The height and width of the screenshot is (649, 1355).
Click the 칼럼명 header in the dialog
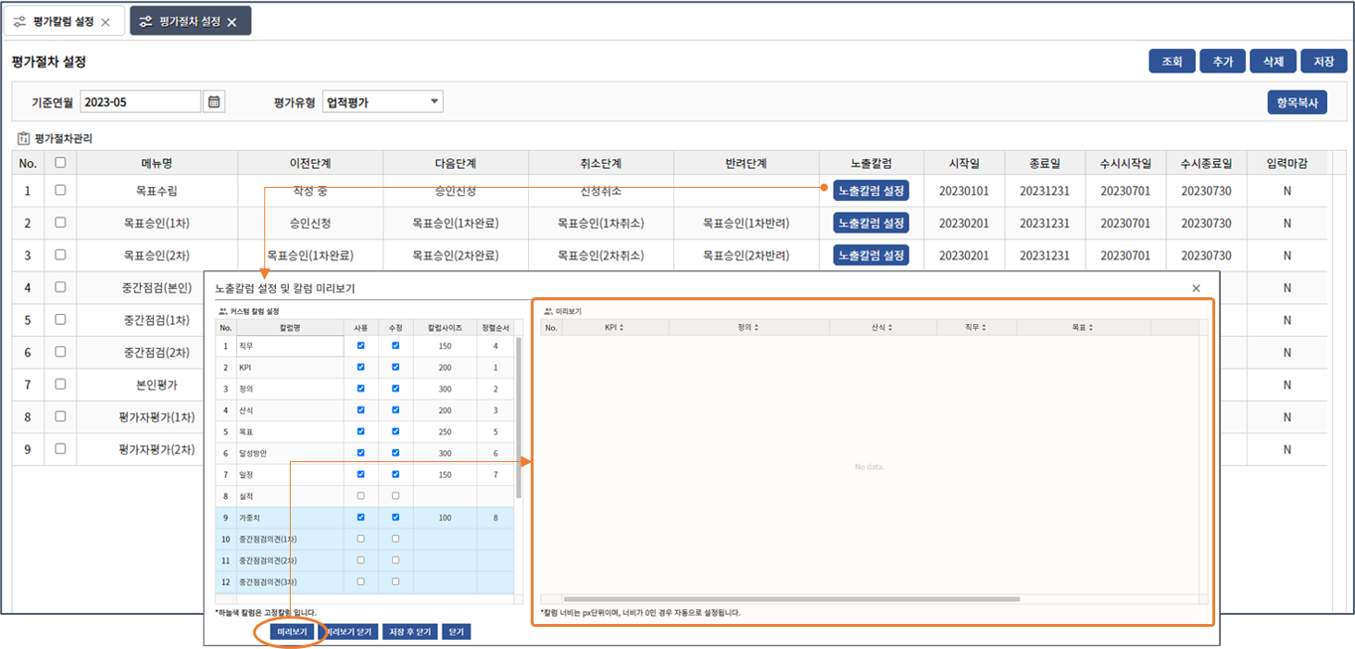[290, 327]
